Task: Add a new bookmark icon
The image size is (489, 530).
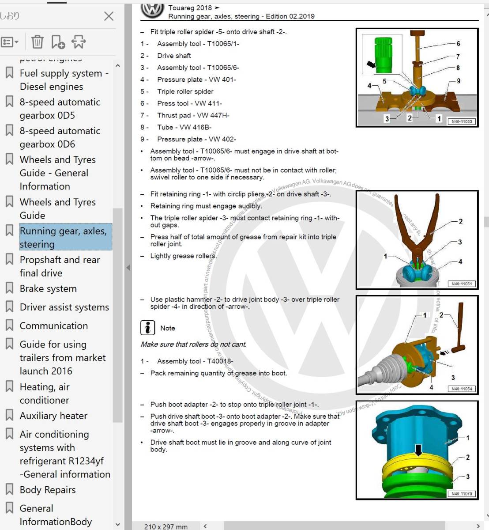Action: [58, 42]
